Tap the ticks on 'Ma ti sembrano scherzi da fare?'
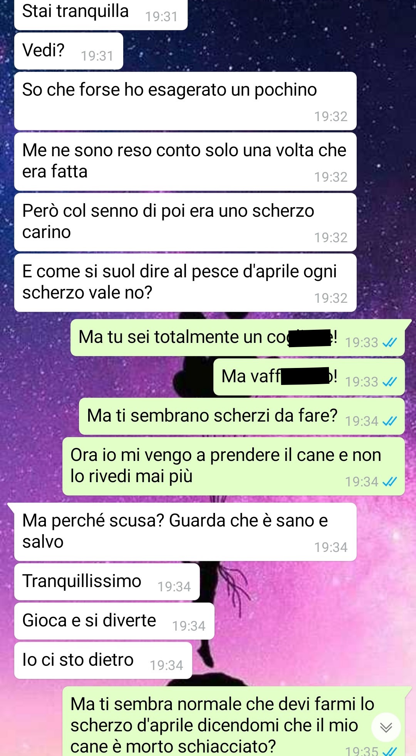416x756 pixels. pos(389,421)
